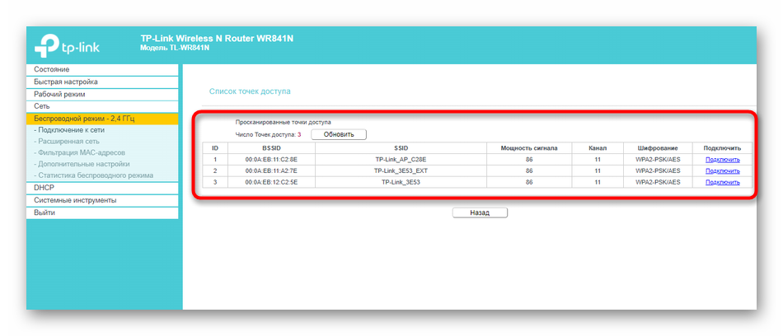Click the Список точек доступа heading
Screen dimensions: 783x336
point(250,91)
